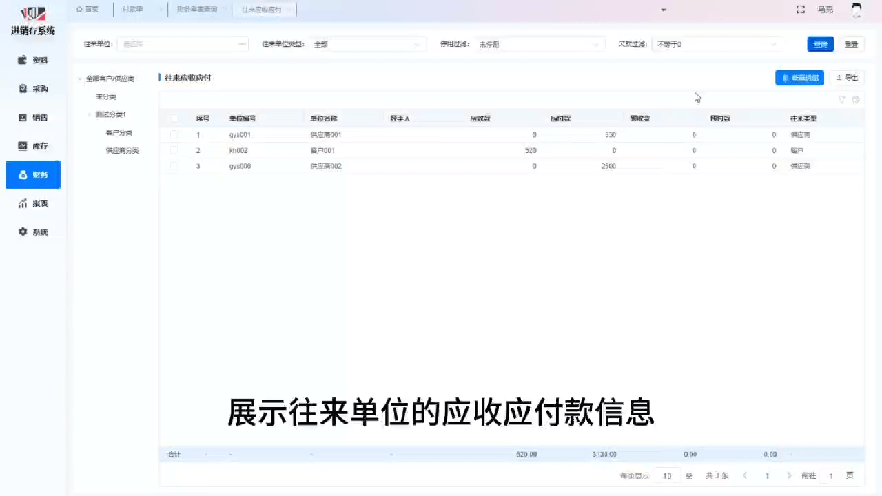This screenshot has width=882, height=496.
Task: Click the 导出 export button
Action: (847, 78)
